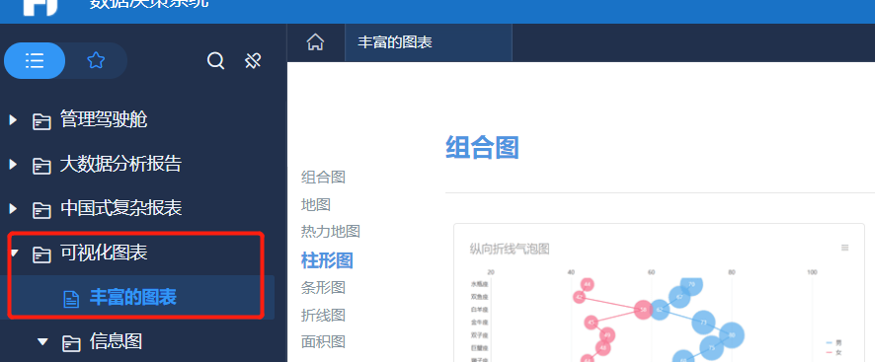Click the blue bubble labeled 80
Viewport: 875px width, 362px height.
(x=732, y=335)
